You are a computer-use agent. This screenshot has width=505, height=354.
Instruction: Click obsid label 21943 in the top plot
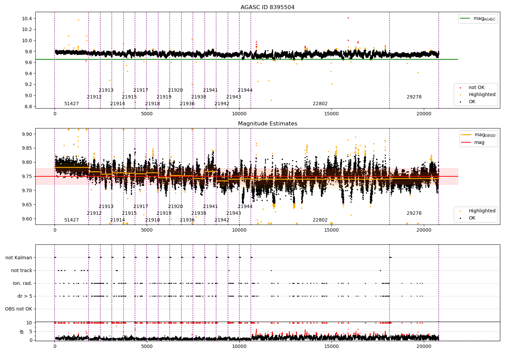(234, 97)
